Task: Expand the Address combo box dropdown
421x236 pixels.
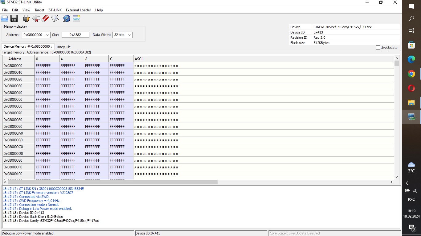Action: click(48, 35)
